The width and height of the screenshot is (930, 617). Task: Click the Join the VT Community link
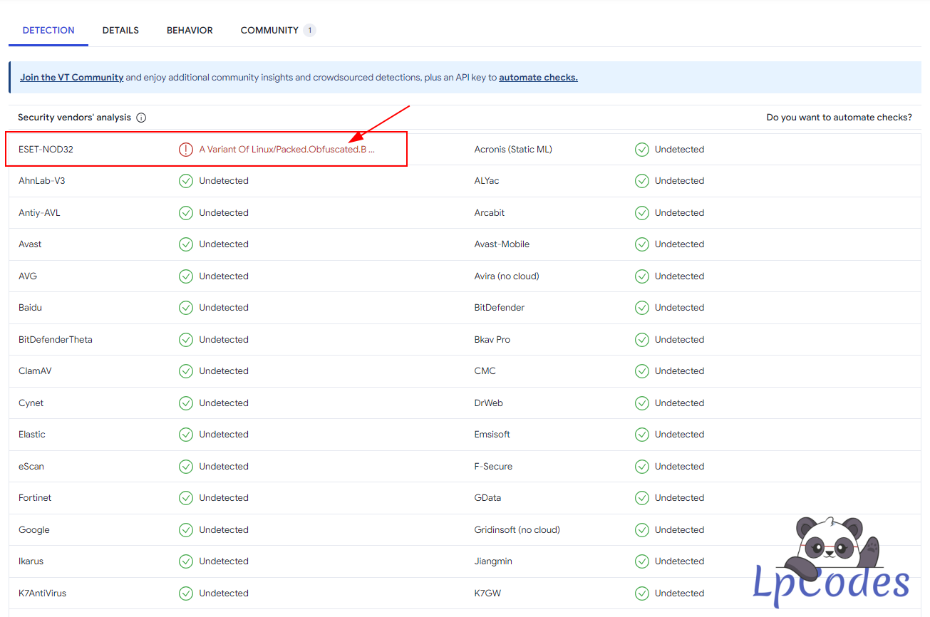(x=72, y=78)
